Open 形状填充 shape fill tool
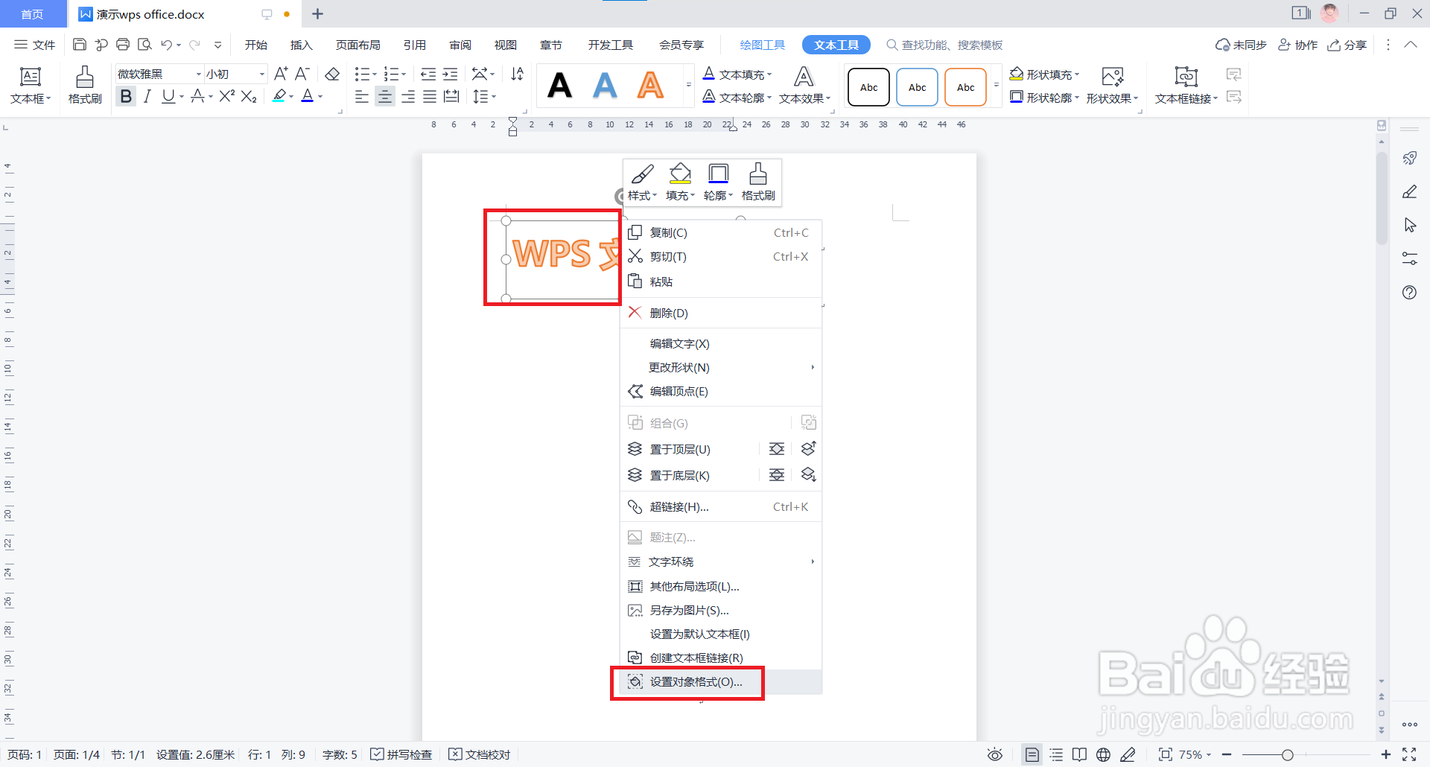 (1044, 74)
